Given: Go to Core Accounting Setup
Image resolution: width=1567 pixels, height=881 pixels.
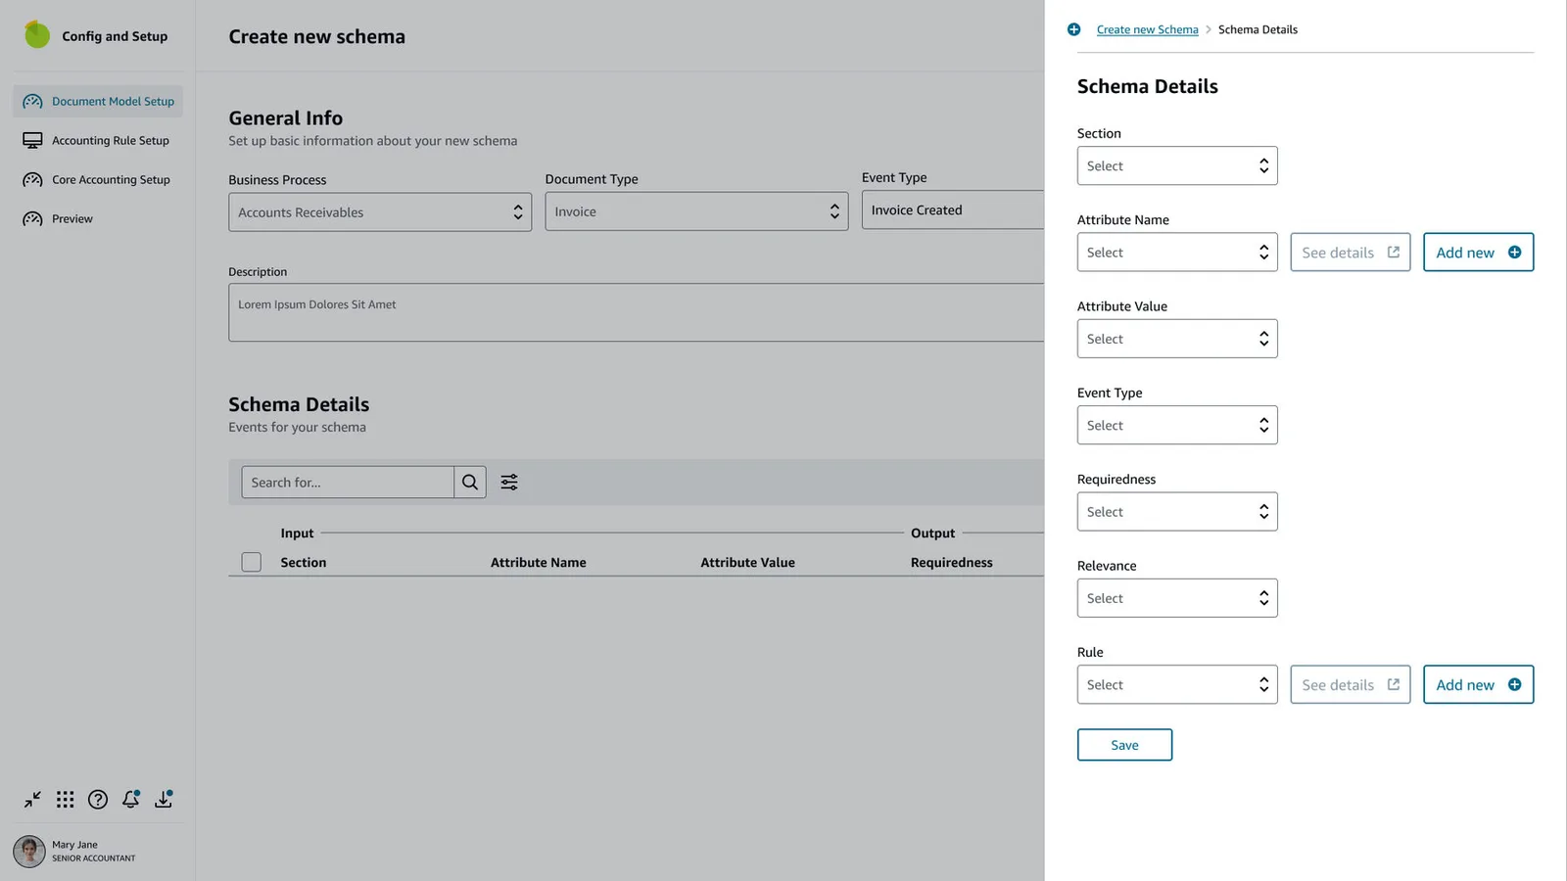Looking at the screenshot, I should point(98,180).
